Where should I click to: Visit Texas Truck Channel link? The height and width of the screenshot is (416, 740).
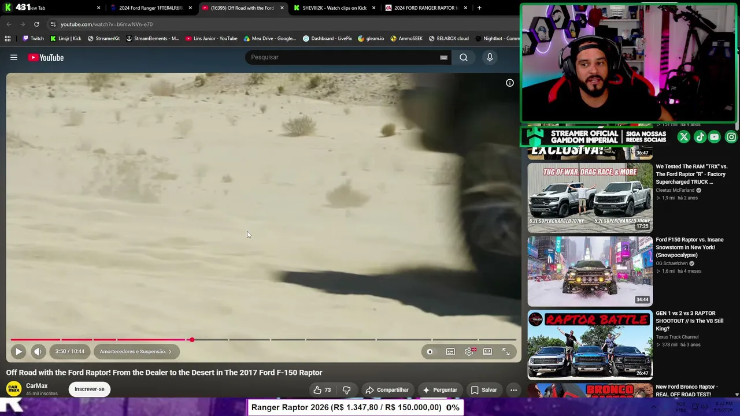pyautogui.click(x=677, y=337)
